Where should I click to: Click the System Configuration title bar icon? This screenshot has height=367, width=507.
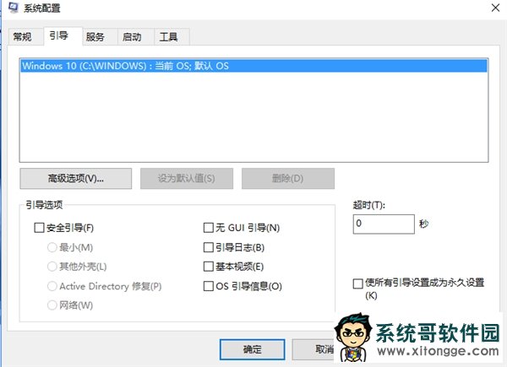pyautogui.click(x=14, y=8)
